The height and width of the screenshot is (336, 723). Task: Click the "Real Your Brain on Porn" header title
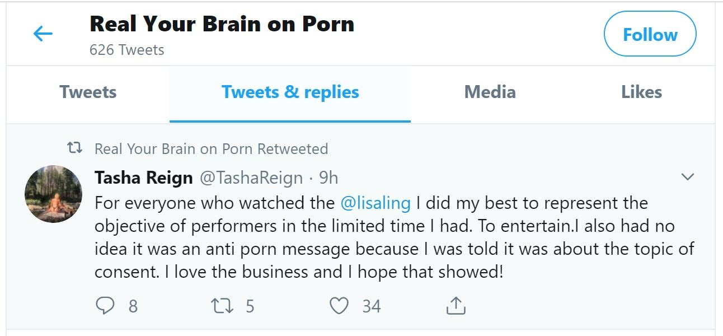(222, 24)
